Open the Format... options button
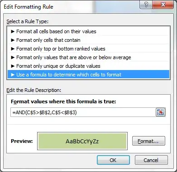Image resolution: width=177 pixels, height=172 pixels. (148, 141)
